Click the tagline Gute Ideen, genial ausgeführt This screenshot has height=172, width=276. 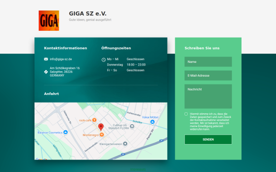90,20
